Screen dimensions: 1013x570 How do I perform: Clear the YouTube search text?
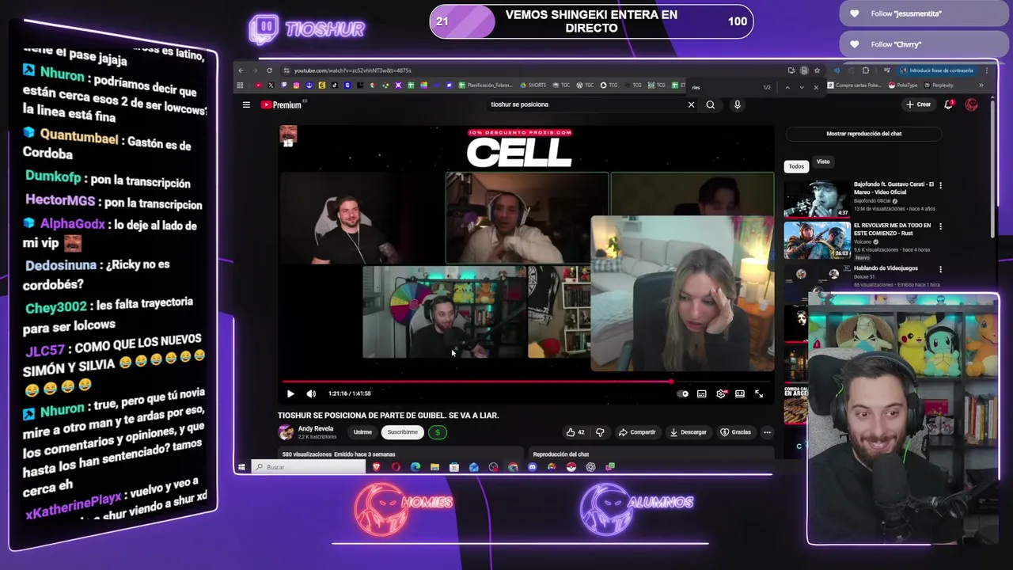click(691, 104)
